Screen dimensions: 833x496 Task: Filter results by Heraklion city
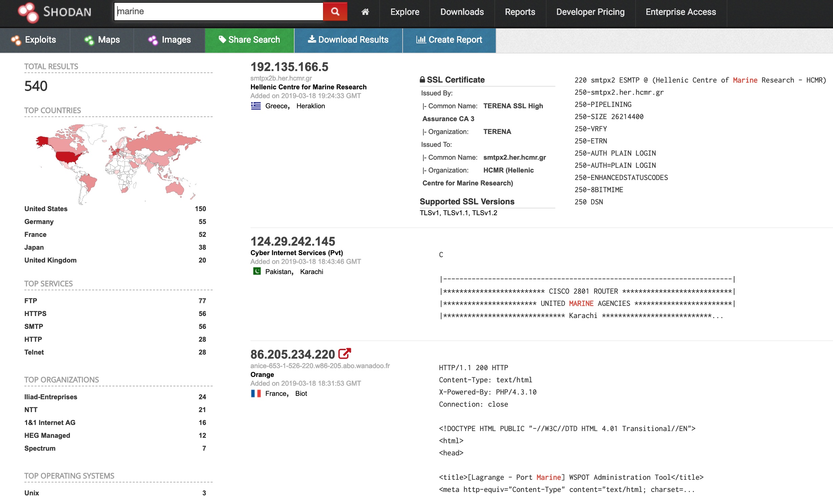pos(311,106)
